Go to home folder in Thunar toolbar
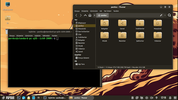 tap(90, 15)
